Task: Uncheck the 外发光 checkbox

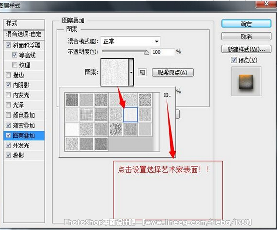Action: click(x=8, y=145)
